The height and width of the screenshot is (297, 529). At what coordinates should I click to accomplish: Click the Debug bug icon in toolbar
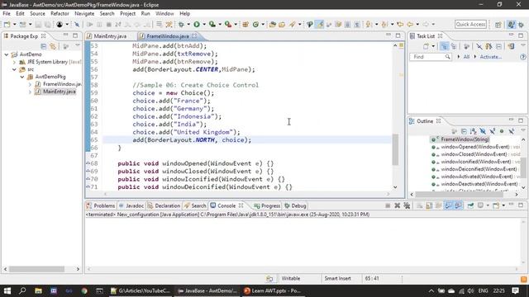[x=182, y=24]
